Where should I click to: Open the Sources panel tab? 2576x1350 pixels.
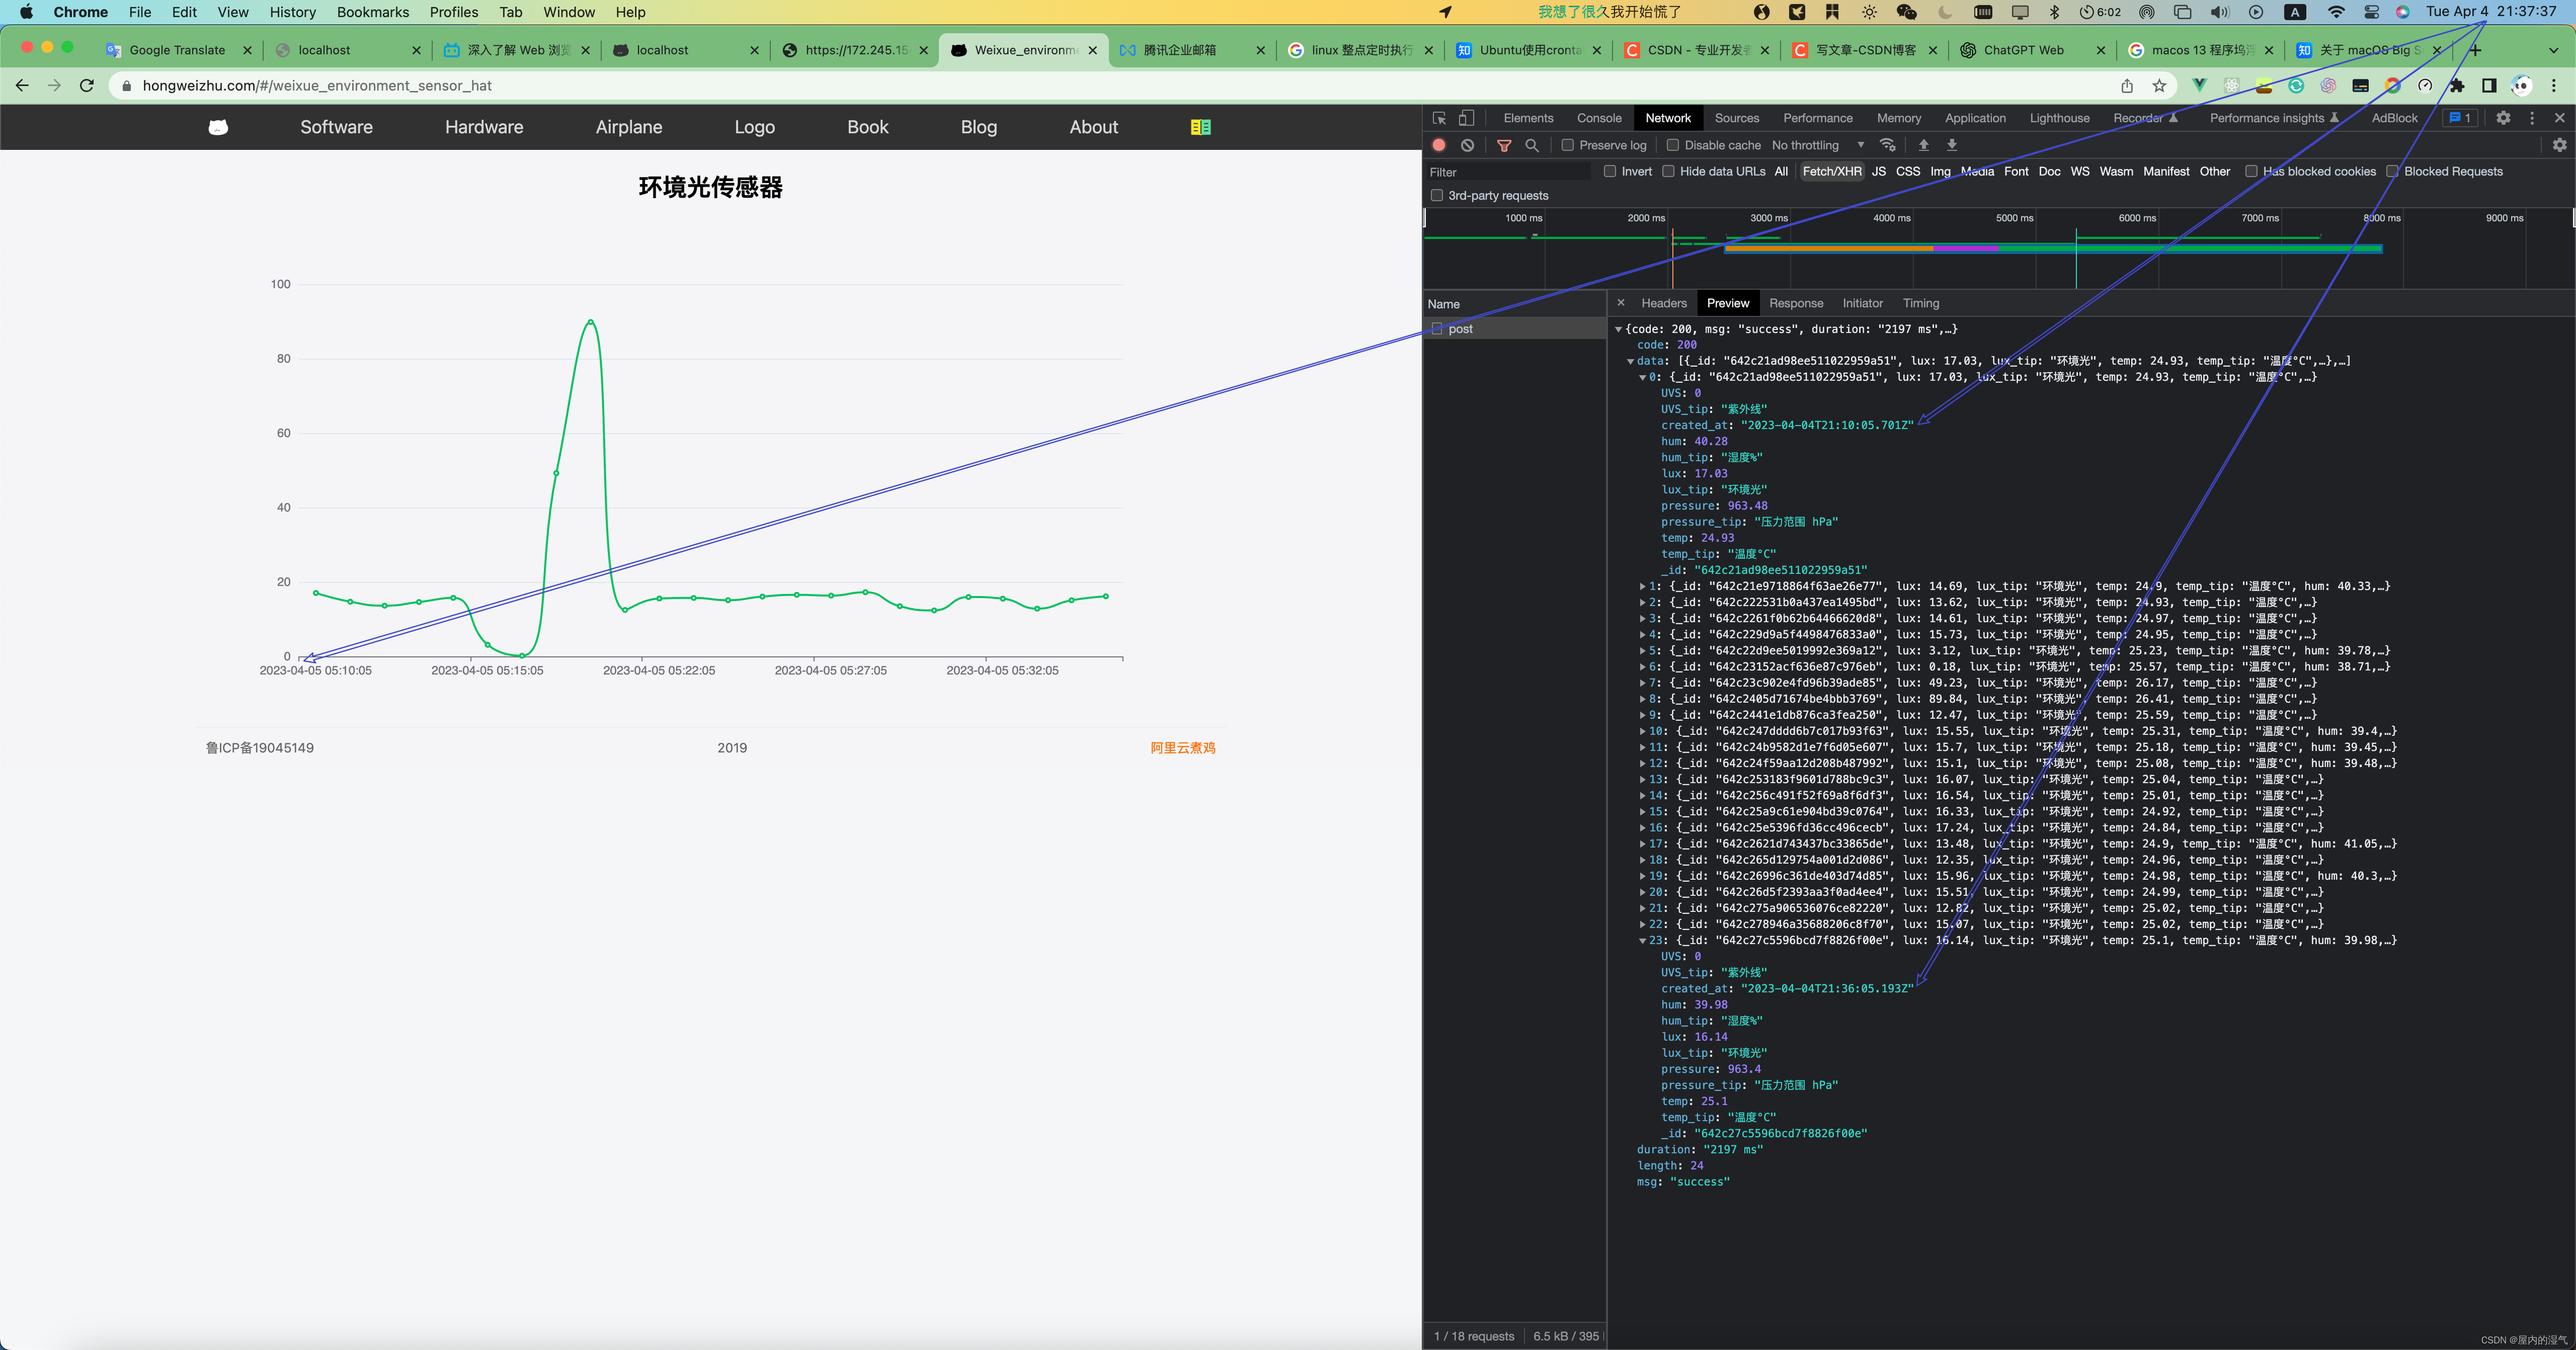[1736, 118]
